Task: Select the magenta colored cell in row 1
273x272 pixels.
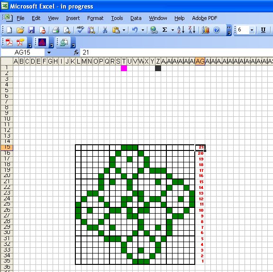Action: [124, 68]
